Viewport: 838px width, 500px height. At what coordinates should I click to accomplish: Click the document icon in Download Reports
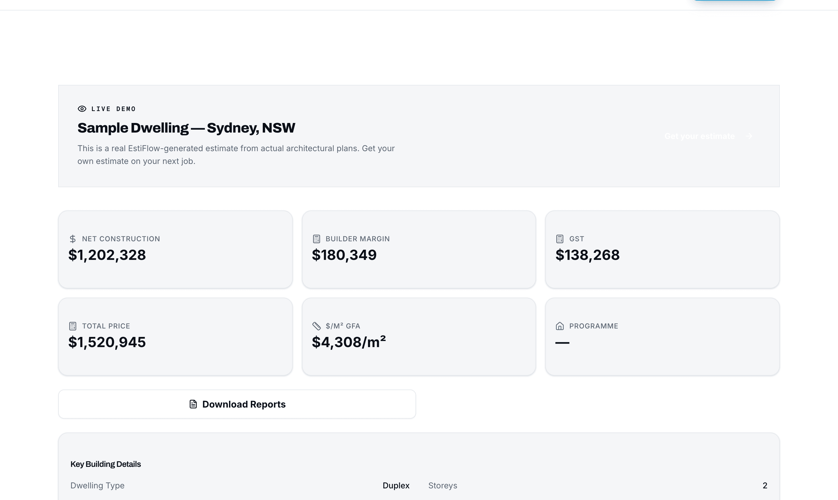(x=193, y=404)
